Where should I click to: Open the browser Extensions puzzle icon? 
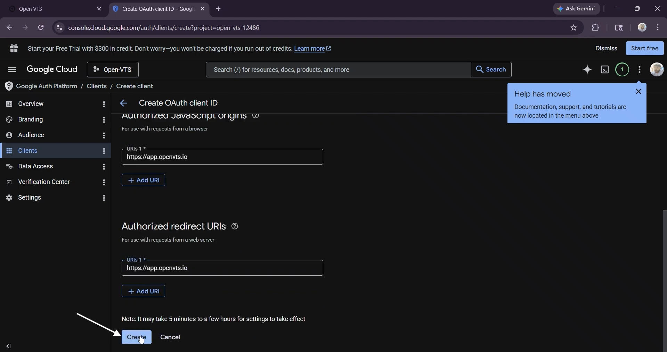(596, 28)
